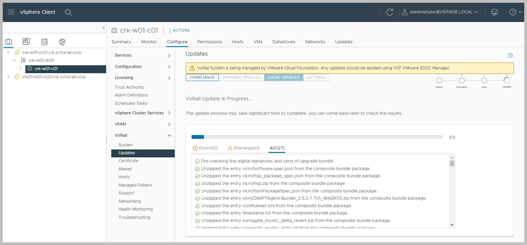
Task: Collapse the left navigation pane
Action: tap(104, 28)
